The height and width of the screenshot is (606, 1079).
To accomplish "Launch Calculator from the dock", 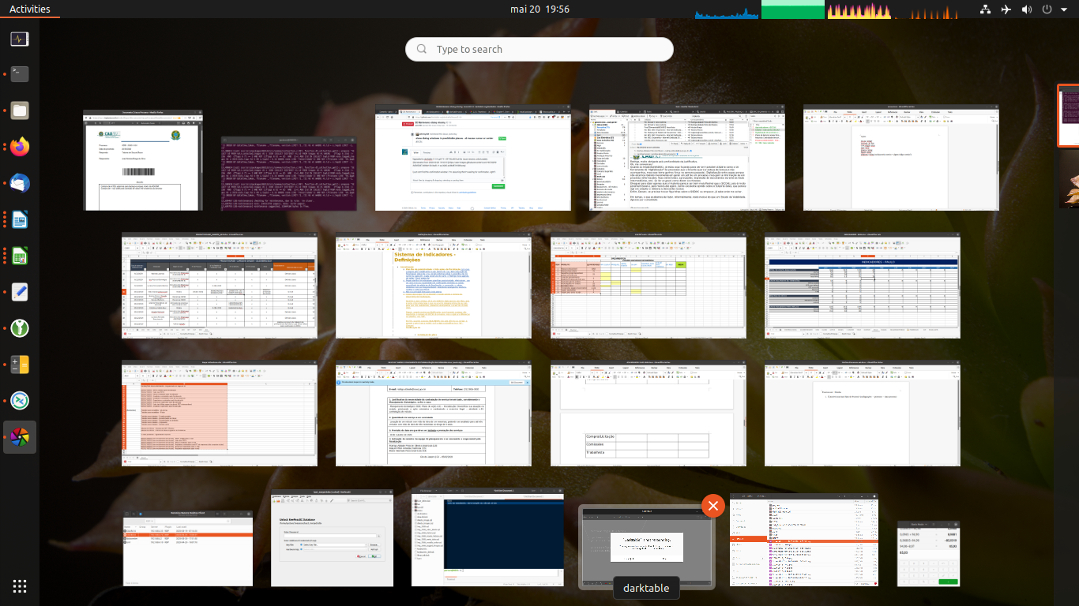I will (20, 364).
